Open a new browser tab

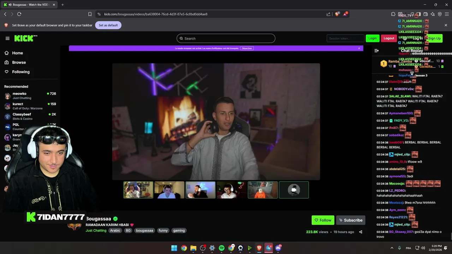point(63,5)
